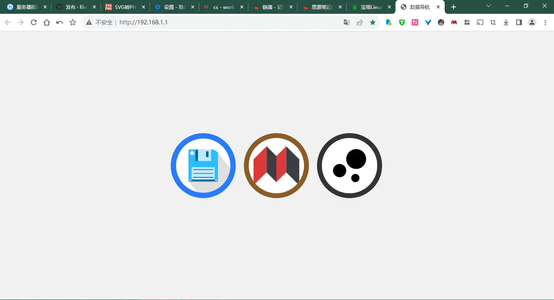Close the 发布 · file tab
554x300 pixels.
click(94, 7)
